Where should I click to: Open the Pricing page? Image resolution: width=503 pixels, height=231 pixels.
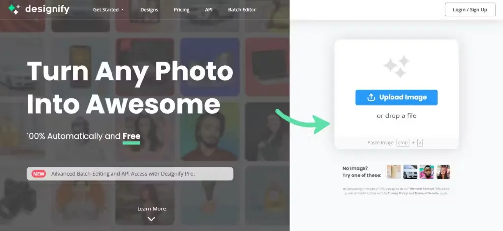pyautogui.click(x=182, y=10)
